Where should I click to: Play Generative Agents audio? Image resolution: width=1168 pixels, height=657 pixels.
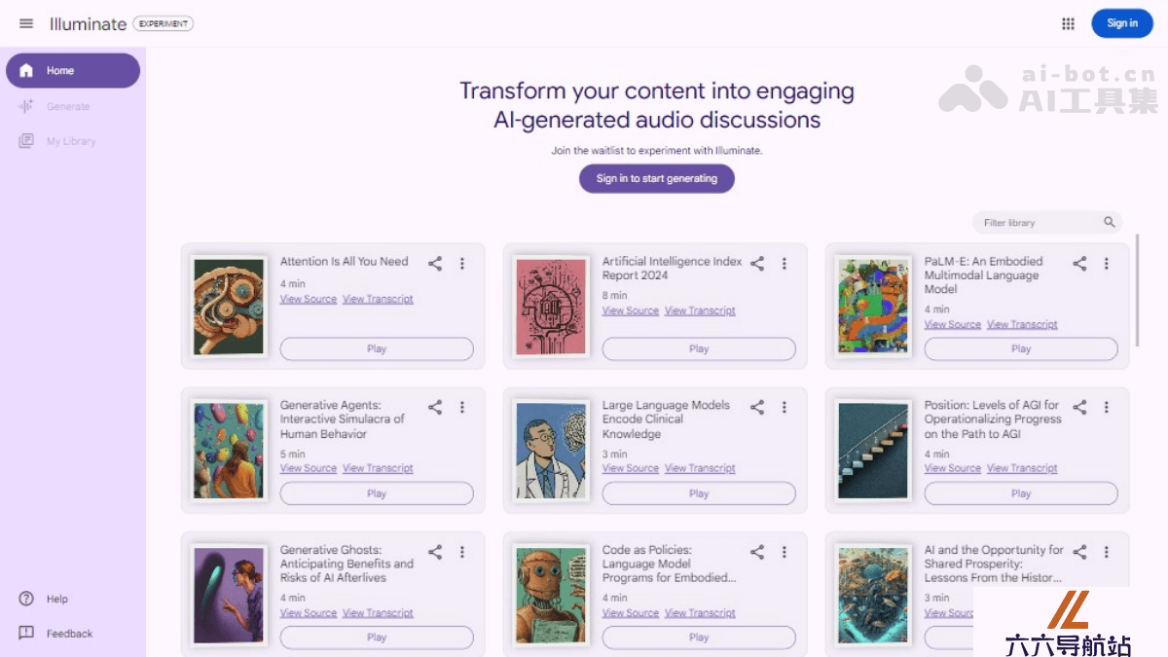tap(377, 493)
